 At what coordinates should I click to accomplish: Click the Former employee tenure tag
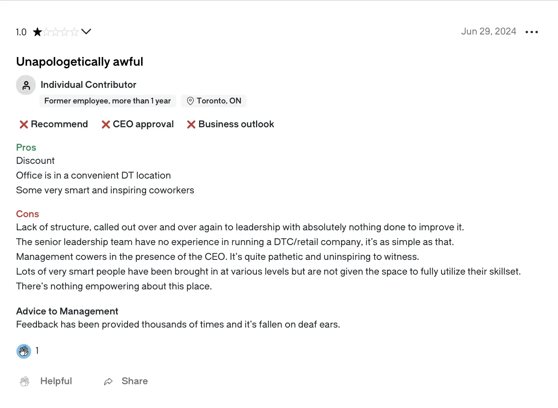point(107,101)
